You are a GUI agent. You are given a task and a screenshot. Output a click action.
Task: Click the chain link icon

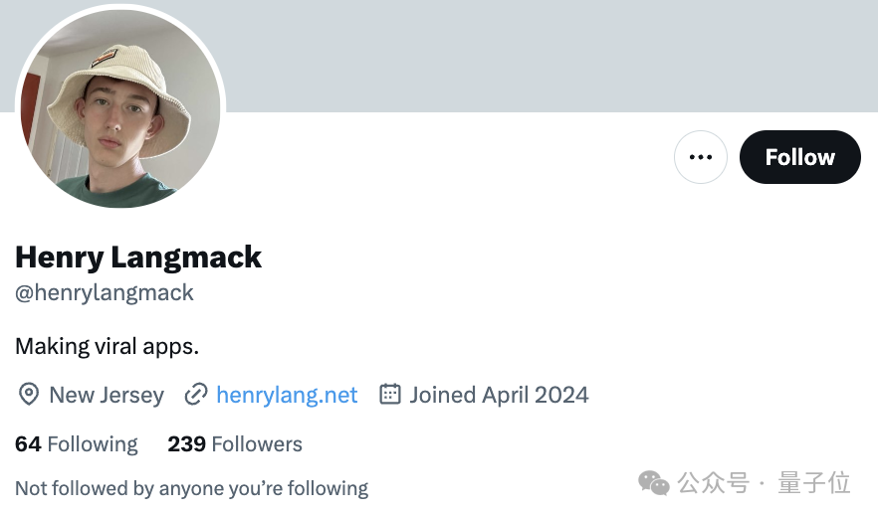(196, 395)
